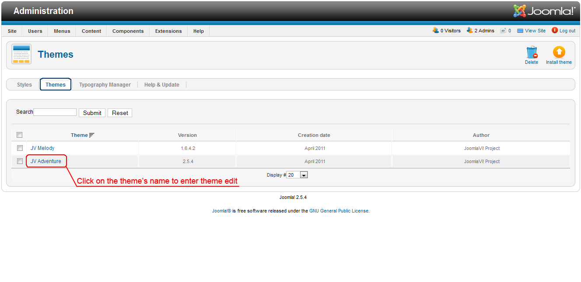Click April 2011 date in JV Melody row
Screen dimensions: 581x282
(x=315, y=148)
